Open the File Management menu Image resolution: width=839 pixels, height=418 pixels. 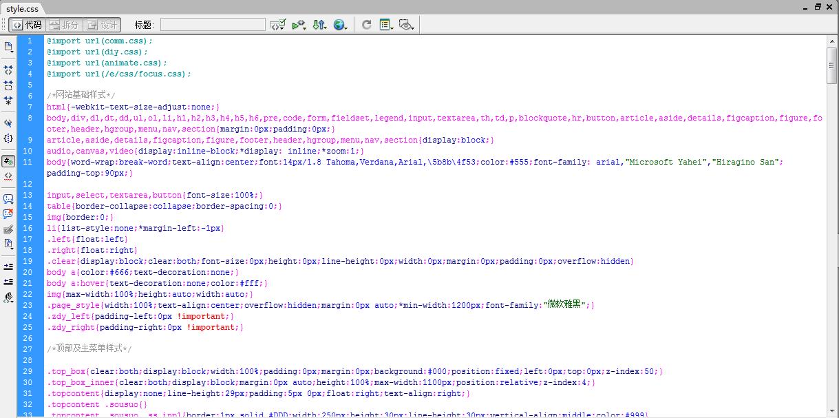319,25
